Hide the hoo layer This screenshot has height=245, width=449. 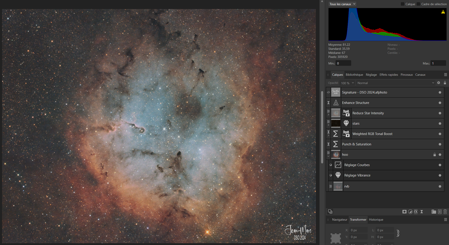click(440, 154)
